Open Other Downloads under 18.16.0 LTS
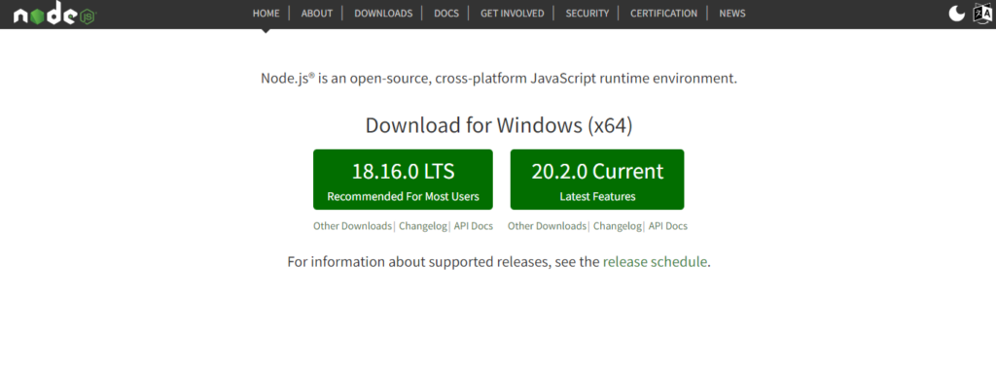996x365 pixels. (x=352, y=226)
